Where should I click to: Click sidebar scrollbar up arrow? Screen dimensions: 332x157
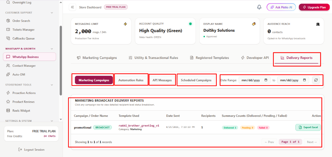coord(61,2)
